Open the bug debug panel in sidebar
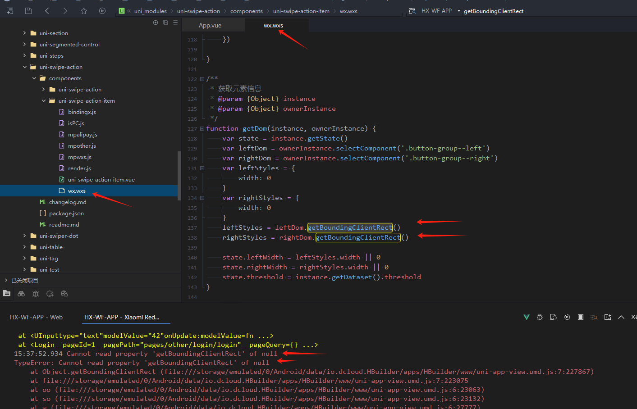 coord(36,294)
